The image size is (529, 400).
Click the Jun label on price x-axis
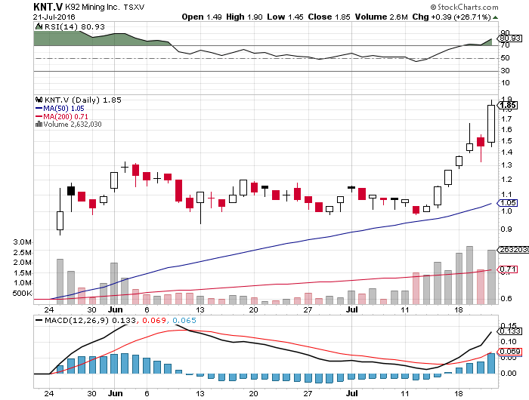click(x=115, y=309)
